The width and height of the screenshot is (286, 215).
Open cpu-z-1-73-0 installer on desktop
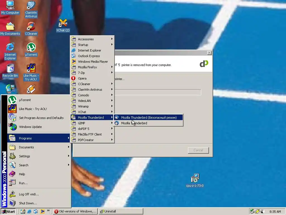click(195, 181)
